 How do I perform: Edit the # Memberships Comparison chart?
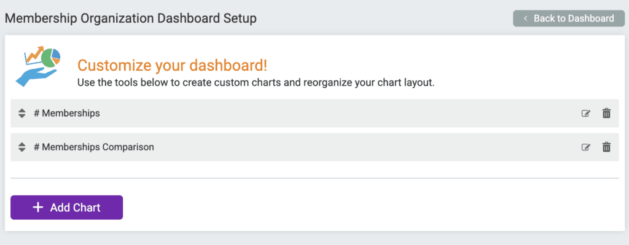pos(585,147)
